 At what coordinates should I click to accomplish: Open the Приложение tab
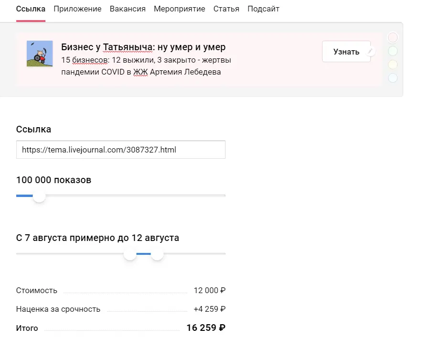click(77, 9)
